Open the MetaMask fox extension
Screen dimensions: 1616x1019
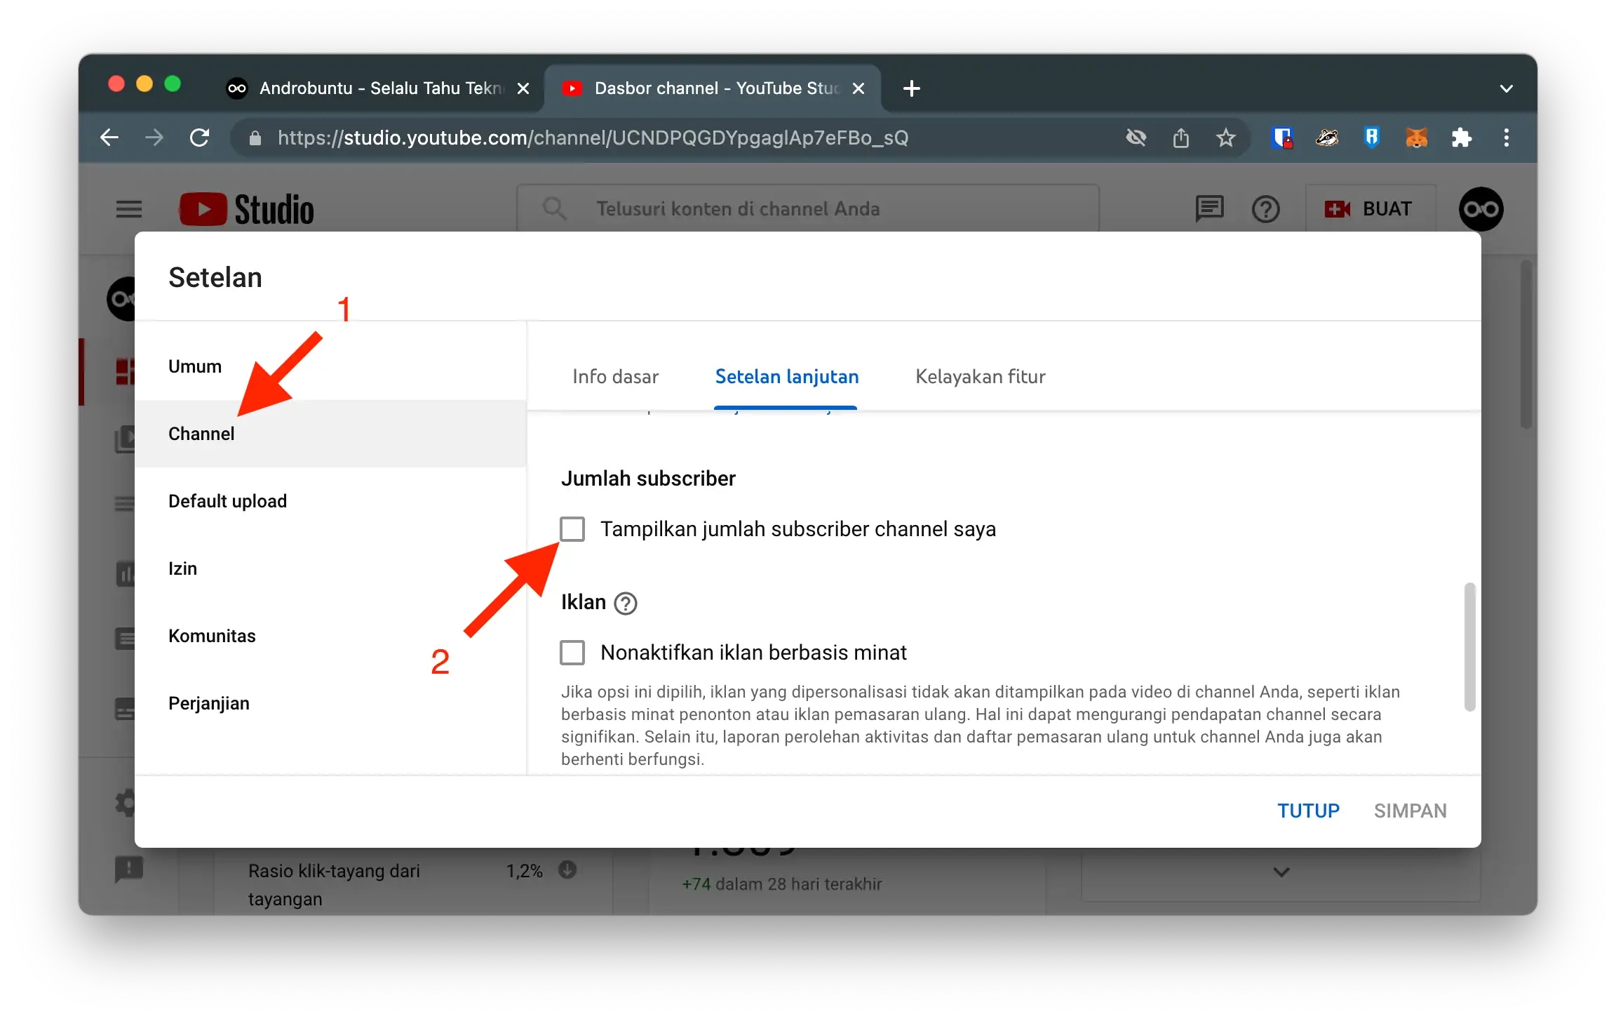click(1416, 138)
